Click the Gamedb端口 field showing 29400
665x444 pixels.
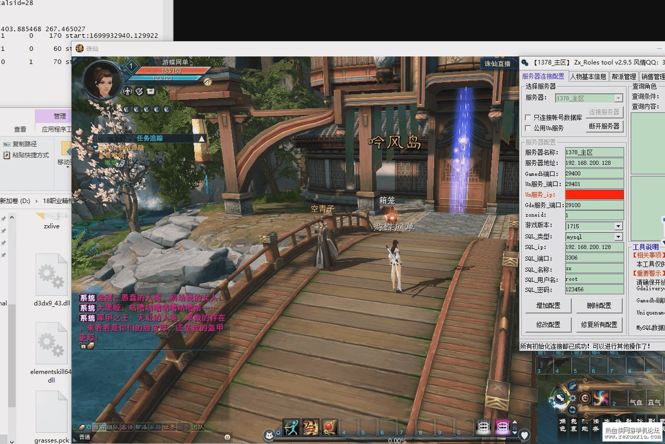pyautogui.click(x=594, y=173)
